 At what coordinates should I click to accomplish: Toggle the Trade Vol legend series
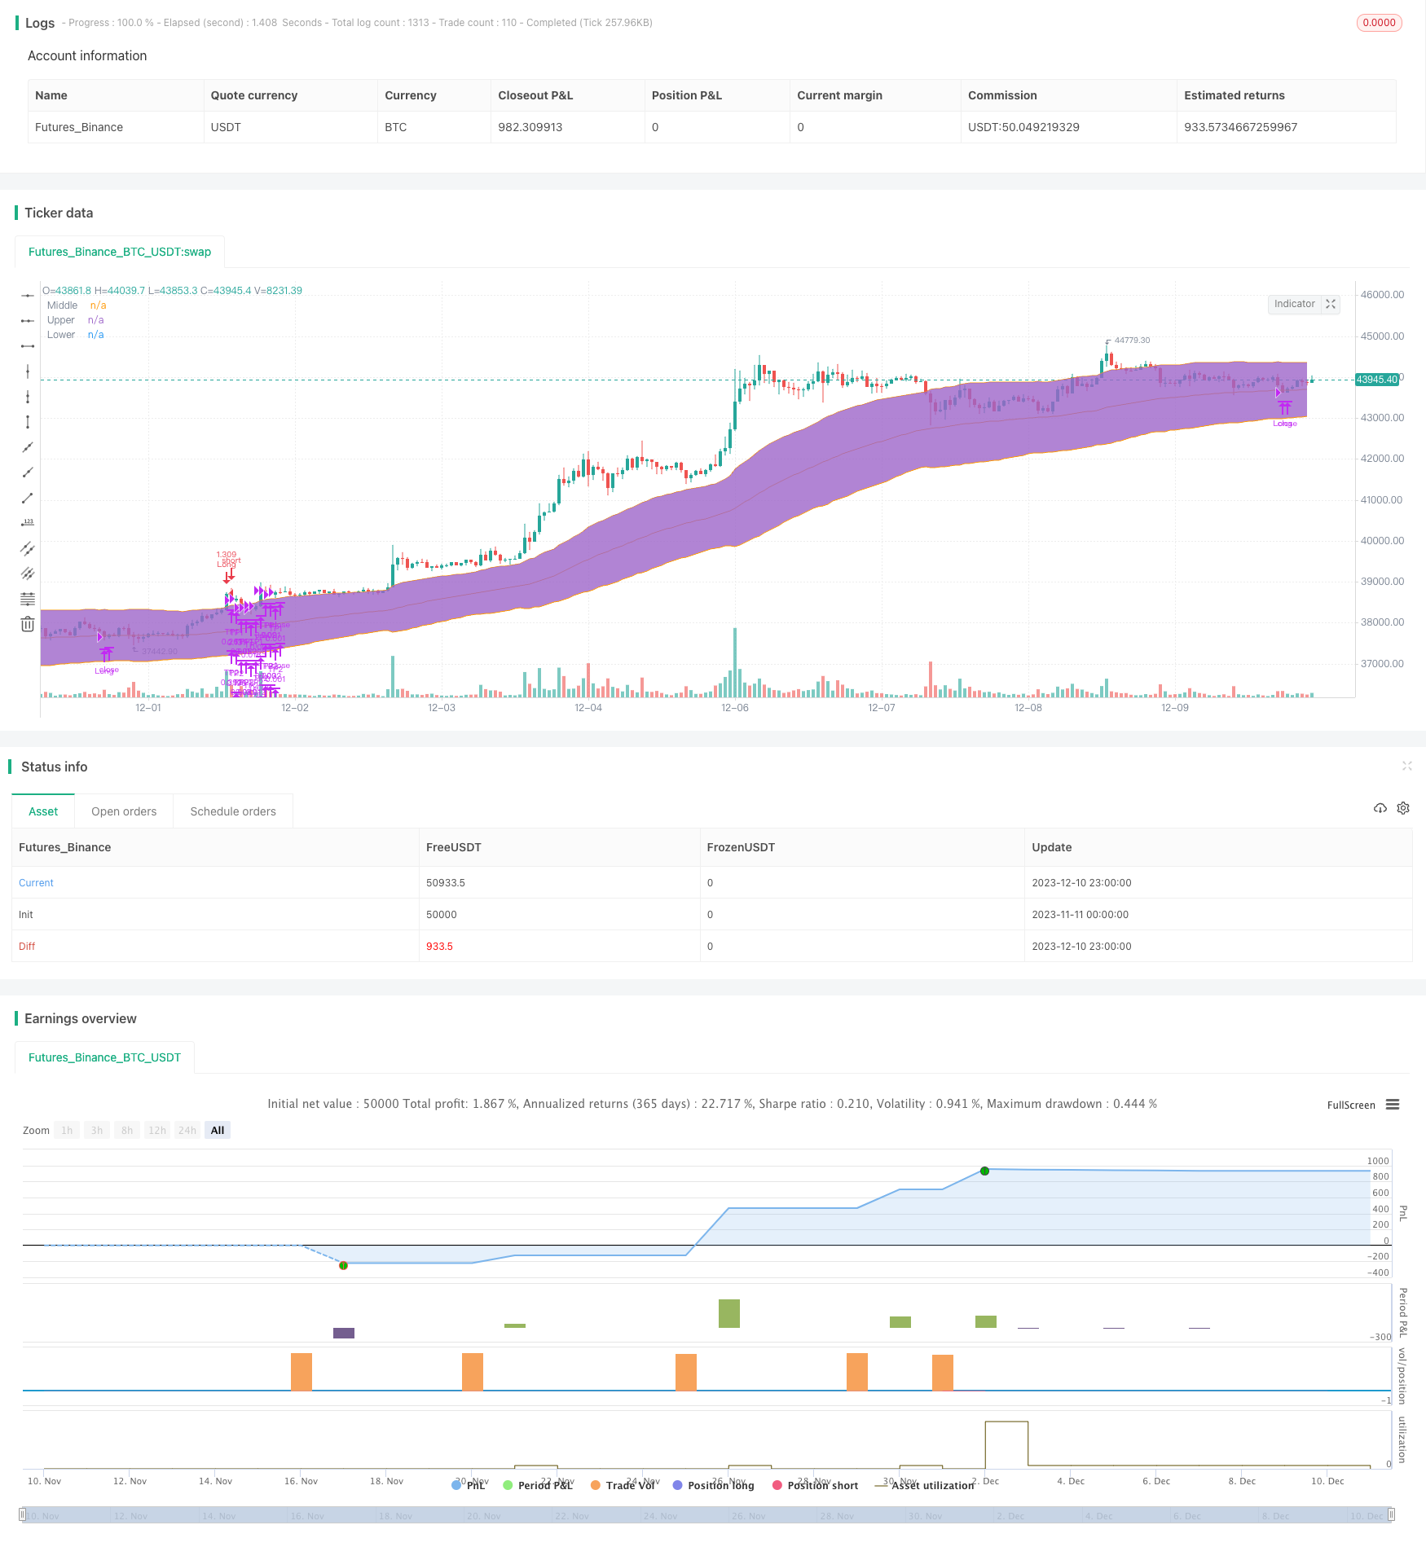click(x=623, y=1485)
